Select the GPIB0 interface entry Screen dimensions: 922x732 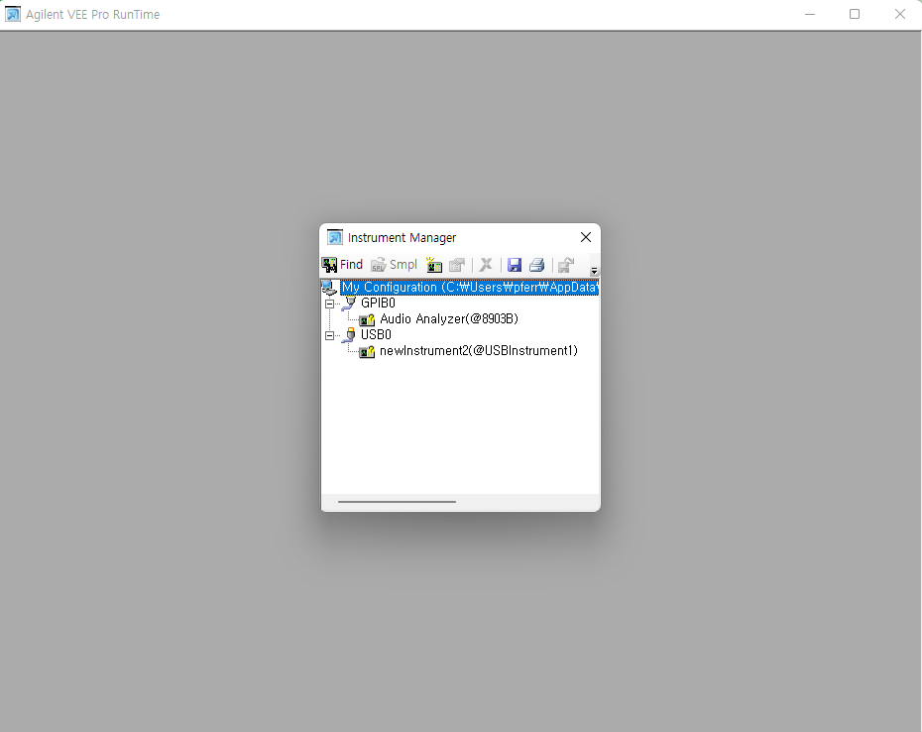coord(378,304)
